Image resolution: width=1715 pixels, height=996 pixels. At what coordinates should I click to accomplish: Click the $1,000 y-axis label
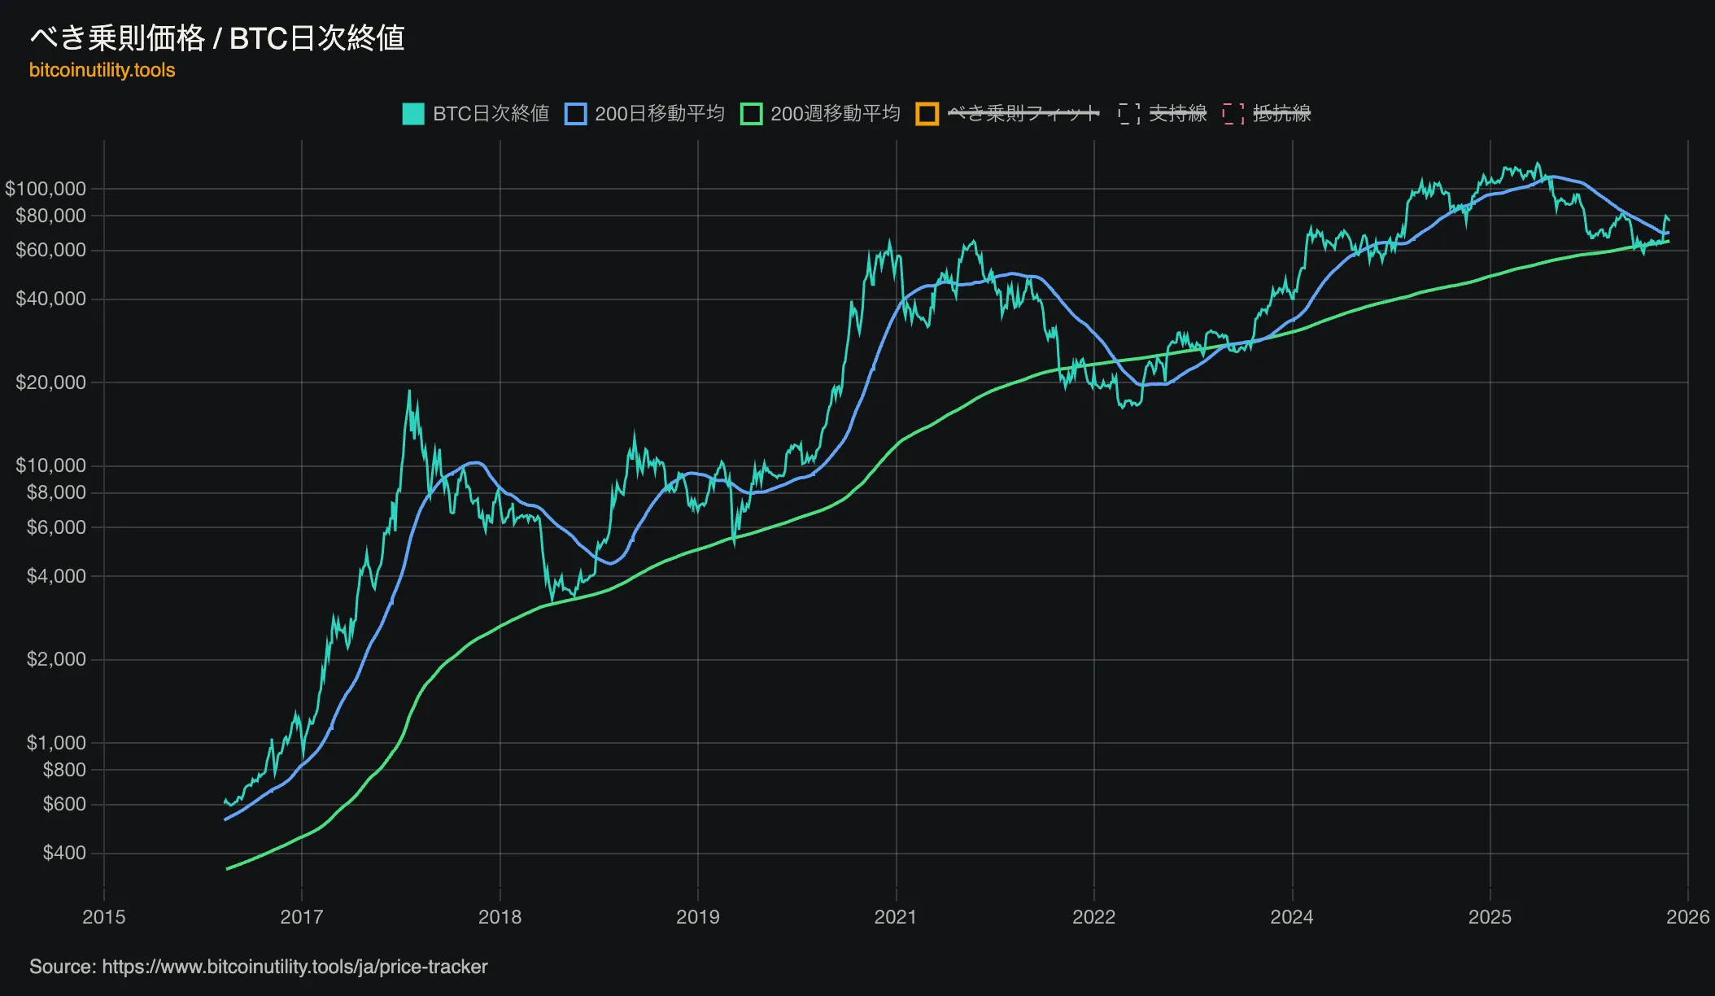(x=56, y=743)
